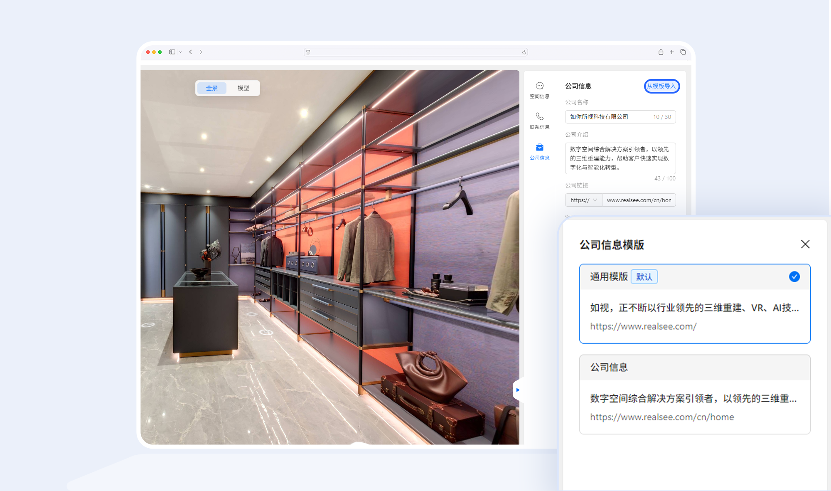This screenshot has width=831, height=491.
Task: Click the 43 / 100 character counter
Action: point(665,178)
